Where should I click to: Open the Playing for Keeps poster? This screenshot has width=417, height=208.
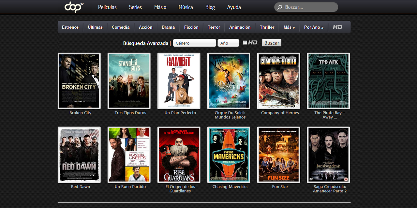pos(129,155)
